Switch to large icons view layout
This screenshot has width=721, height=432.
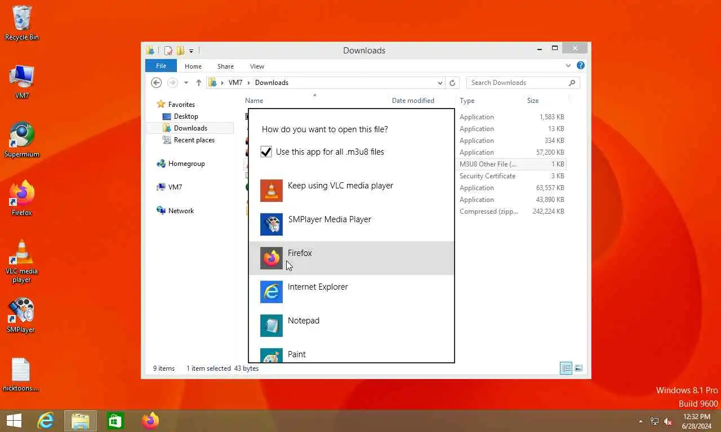pyautogui.click(x=578, y=368)
